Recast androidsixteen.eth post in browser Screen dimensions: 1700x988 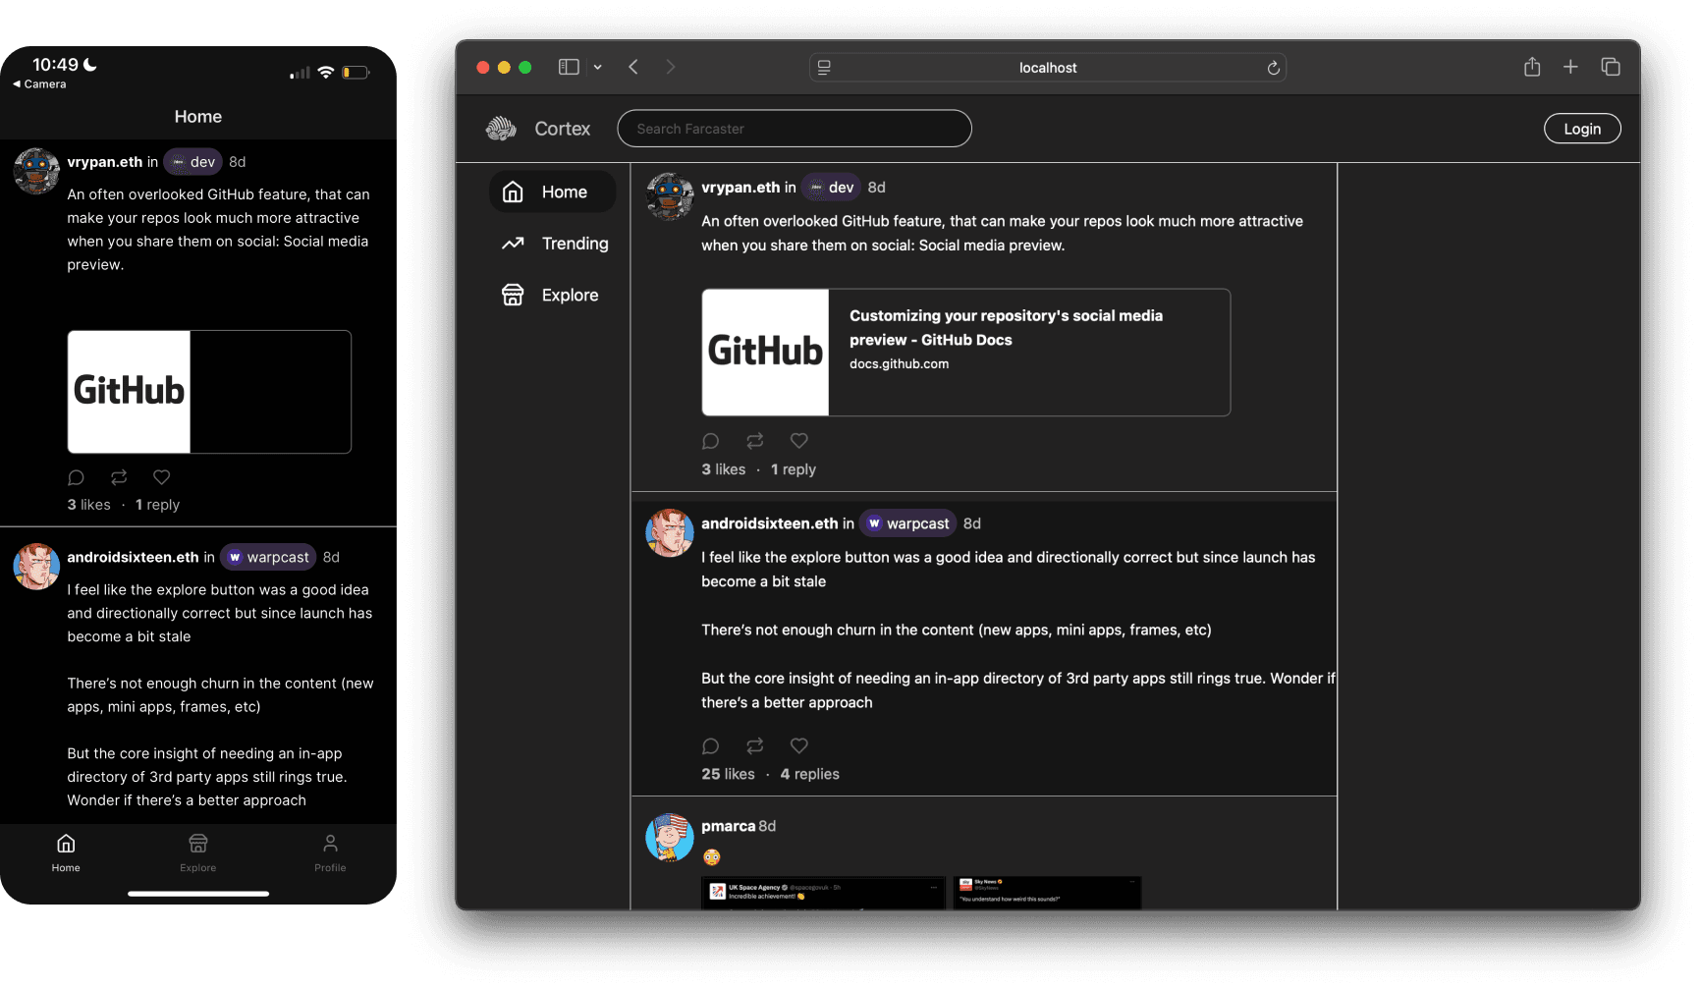click(x=755, y=745)
